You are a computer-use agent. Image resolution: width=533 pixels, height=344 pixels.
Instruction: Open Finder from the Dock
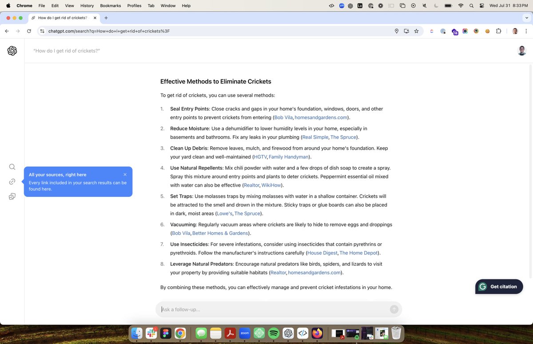tap(136, 333)
